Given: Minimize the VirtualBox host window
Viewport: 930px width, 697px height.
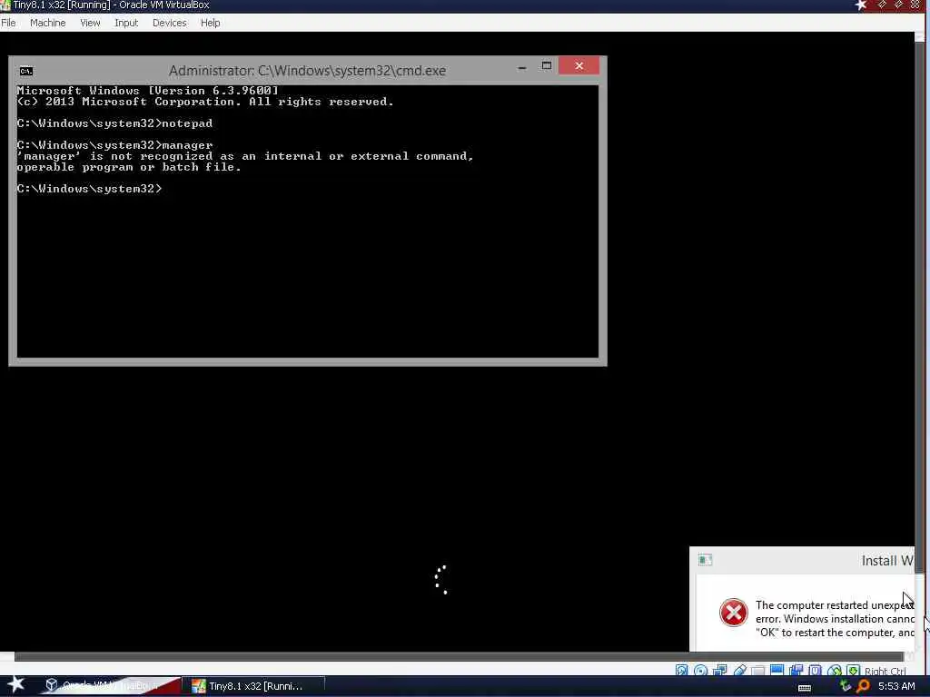Looking at the screenshot, I should [882, 5].
